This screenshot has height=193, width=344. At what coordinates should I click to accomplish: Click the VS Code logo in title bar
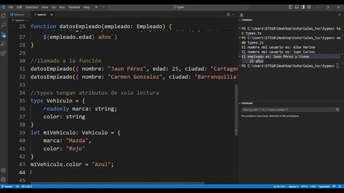coord(3,7)
